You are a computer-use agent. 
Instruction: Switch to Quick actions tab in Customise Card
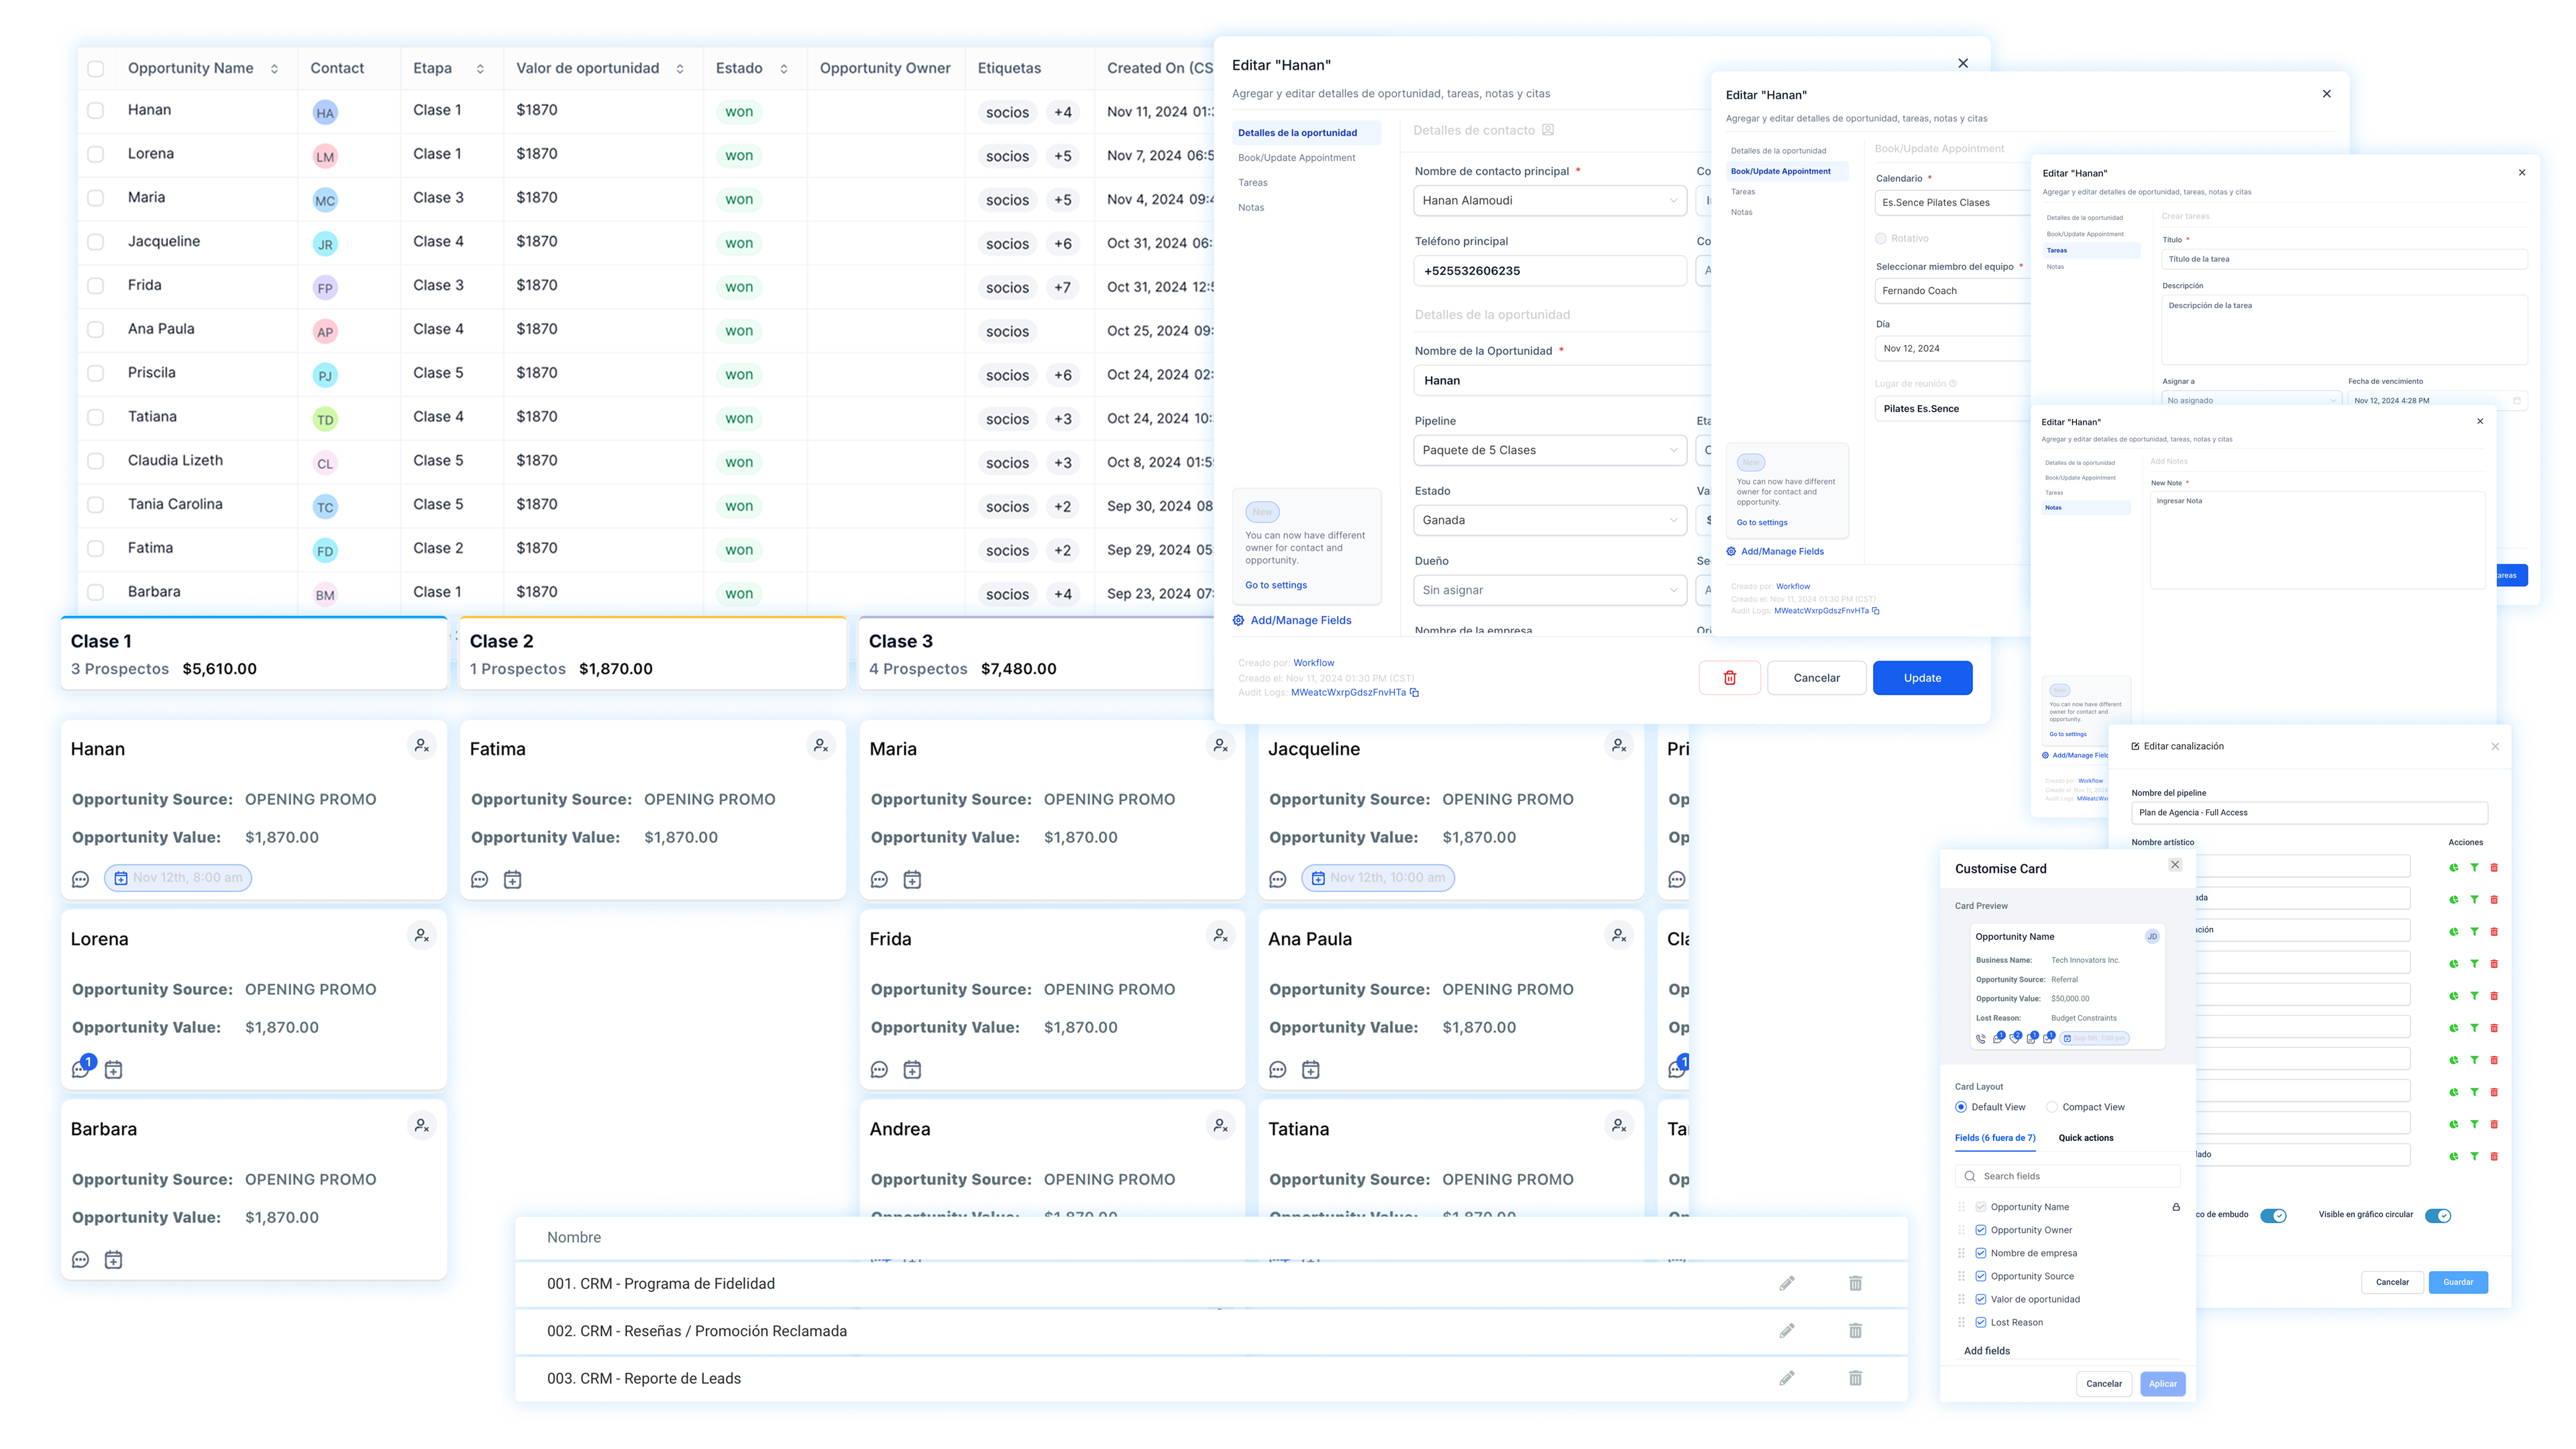[2086, 1138]
